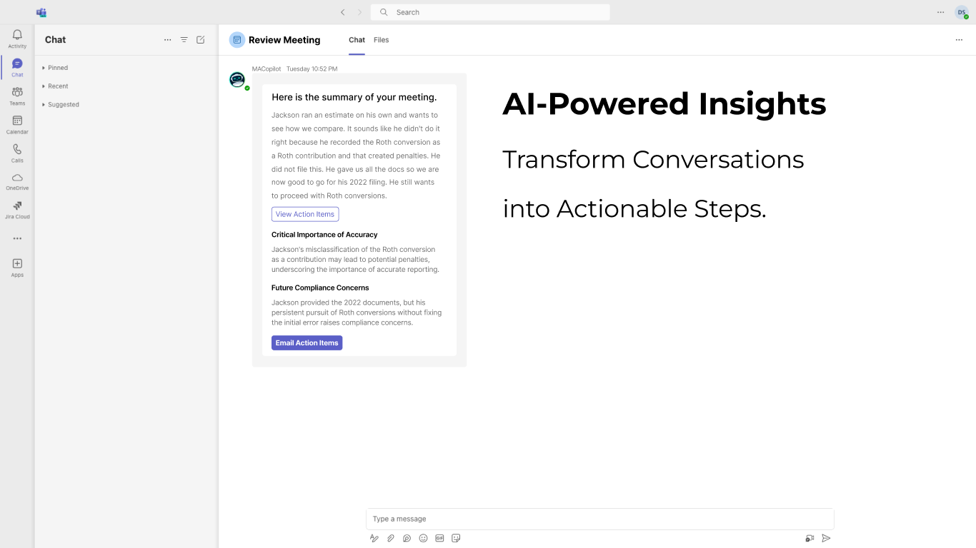The width and height of the screenshot is (976, 548).
Task: Open the sticker picker
Action: (456, 538)
